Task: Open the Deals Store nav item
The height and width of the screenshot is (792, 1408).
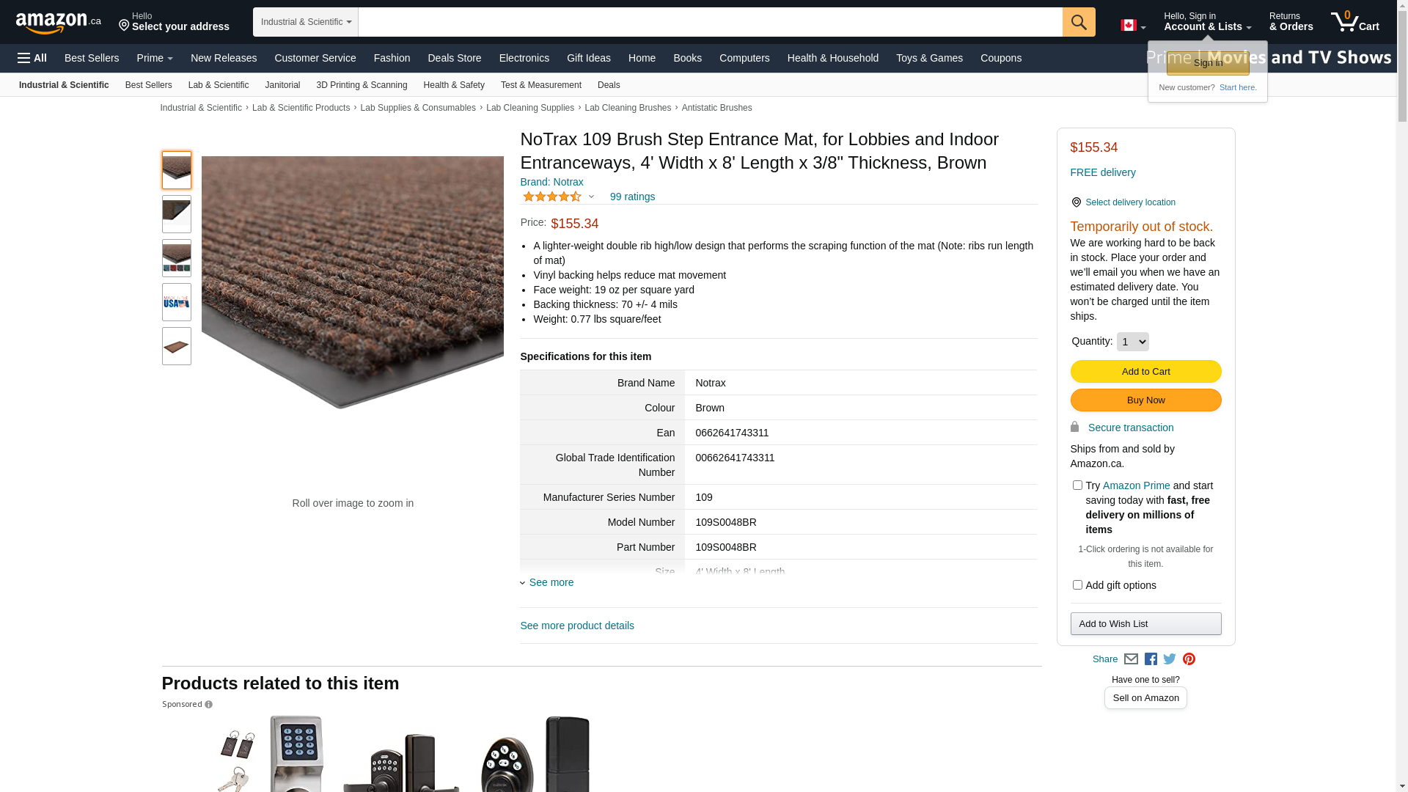Action: [455, 58]
